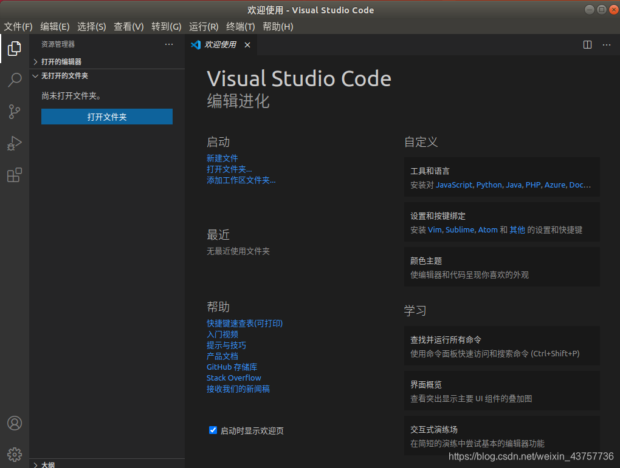Screen dimensions: 620x468
Task: Open the Explorer view in activity bar
Action: click(15, 49)
